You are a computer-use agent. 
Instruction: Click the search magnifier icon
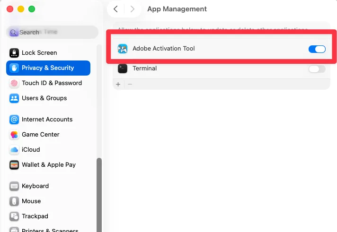click(13, 33)
